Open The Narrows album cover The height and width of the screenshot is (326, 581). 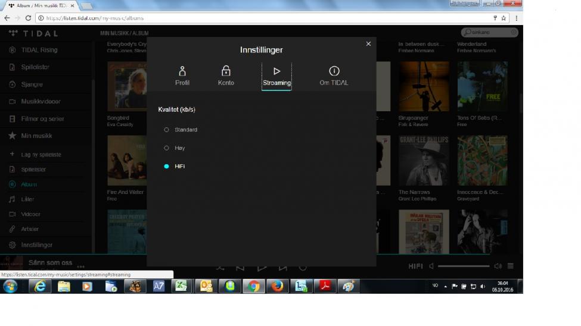tap(424, 160)
